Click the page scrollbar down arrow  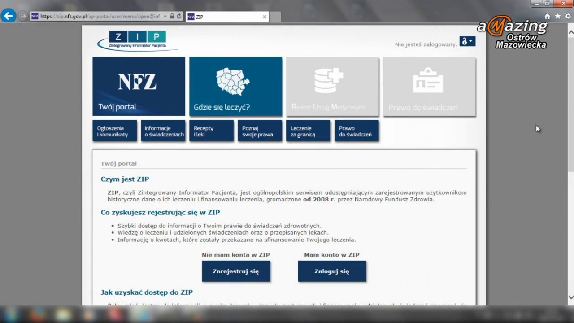570,297
